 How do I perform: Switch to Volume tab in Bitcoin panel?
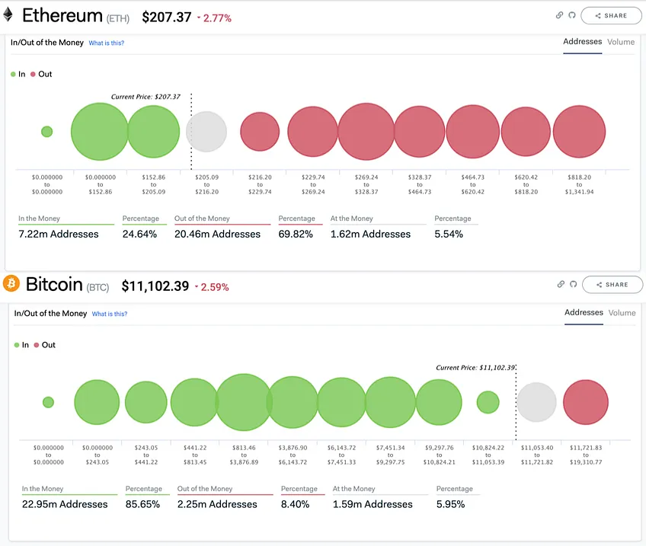tap(622, 313)
